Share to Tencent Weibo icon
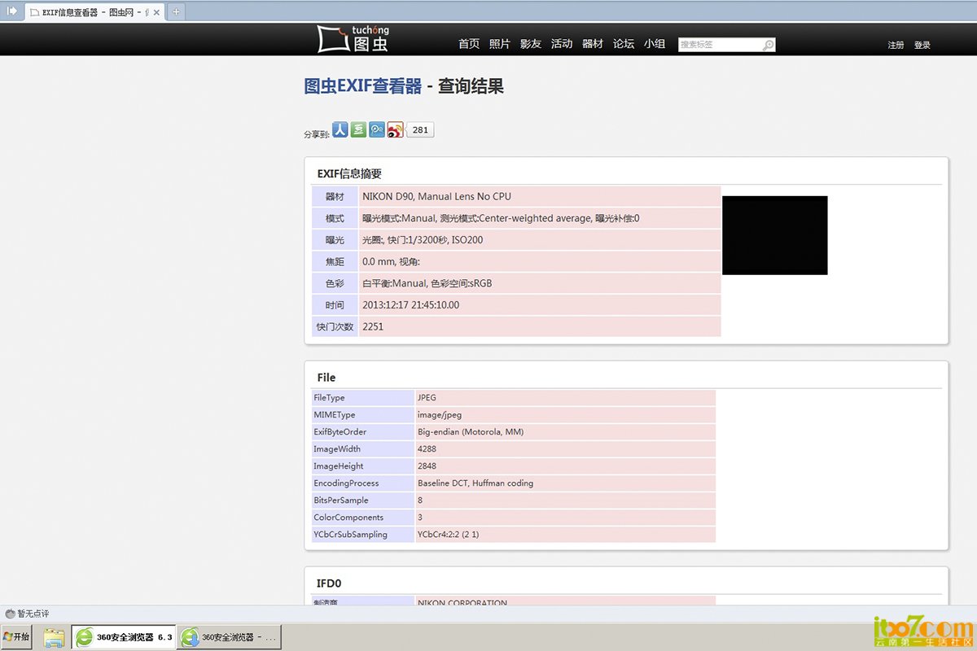The width and height of the screenshot is (977, 651). click(376, 129)
